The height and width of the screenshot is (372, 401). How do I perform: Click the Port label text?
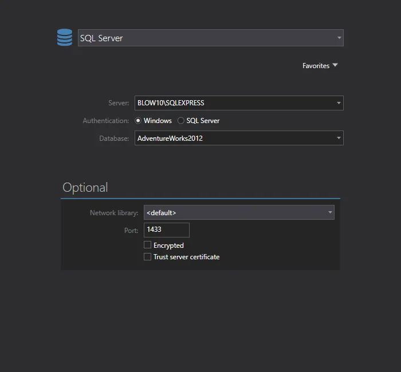pyautogui.click(x=131, y=230)
